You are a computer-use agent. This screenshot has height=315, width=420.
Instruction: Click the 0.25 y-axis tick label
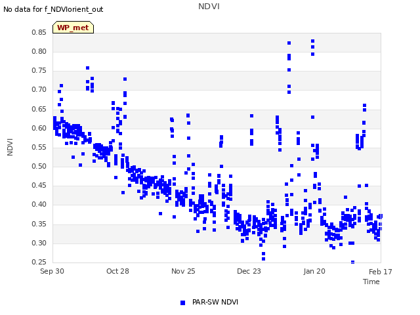click(39, 262)
